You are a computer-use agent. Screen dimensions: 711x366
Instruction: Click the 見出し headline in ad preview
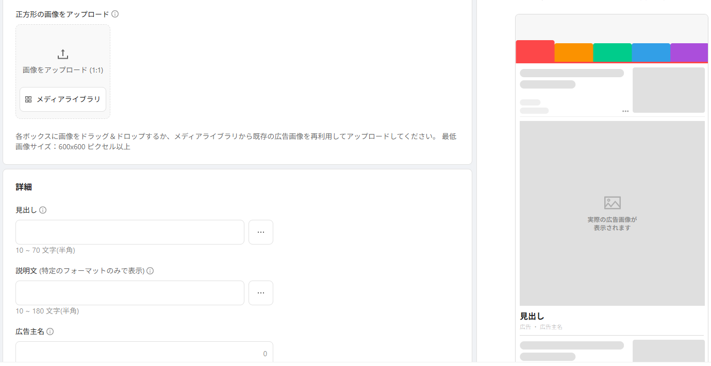click(x=532, y=316)
